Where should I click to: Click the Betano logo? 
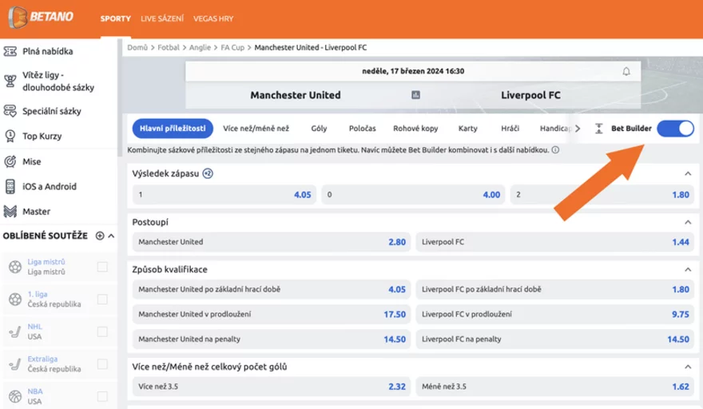(41, 18)
